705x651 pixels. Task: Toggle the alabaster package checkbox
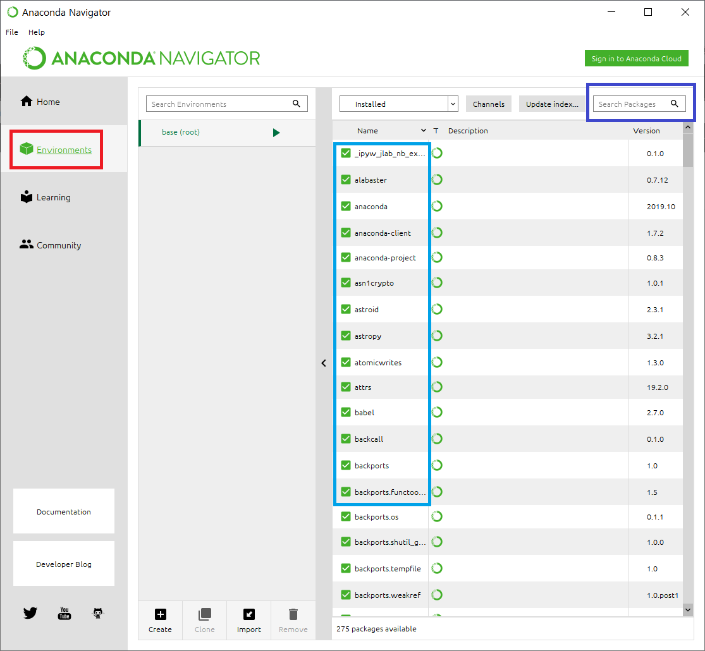(x=346, y=180)
